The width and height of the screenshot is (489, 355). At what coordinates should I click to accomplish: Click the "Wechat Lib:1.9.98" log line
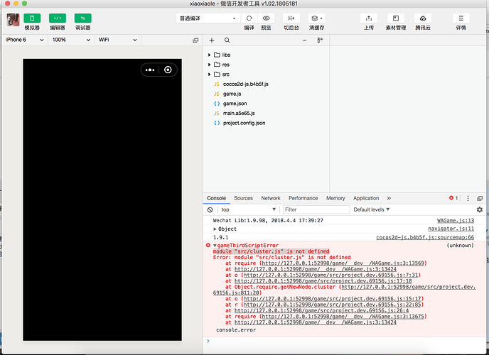(x=268, y=221)
